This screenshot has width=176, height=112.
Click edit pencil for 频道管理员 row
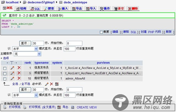pos(12,73)
